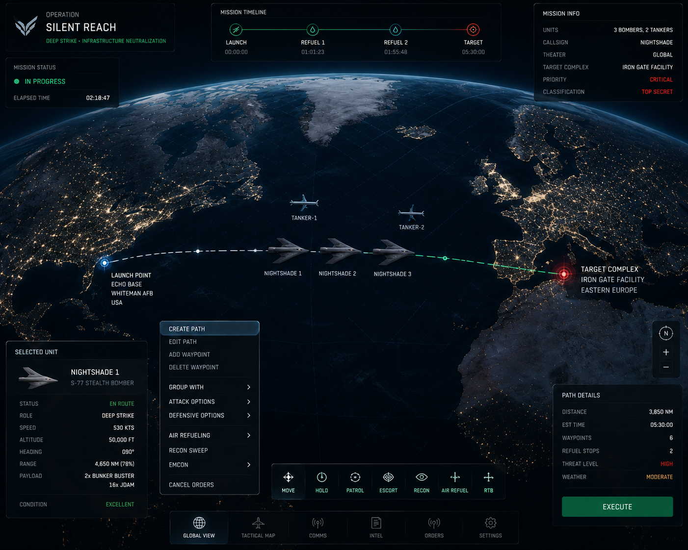Zoom in the globe with the plus icon
The height and width of the screenshot is (550, 688).
pos(666,352)
